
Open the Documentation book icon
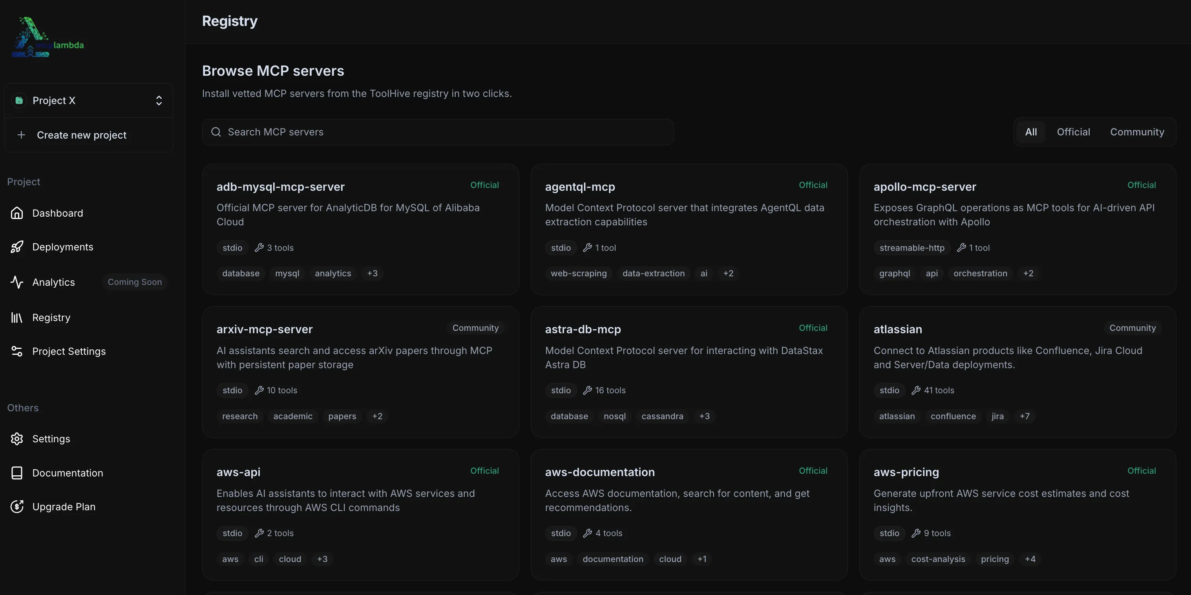(17, 473)
